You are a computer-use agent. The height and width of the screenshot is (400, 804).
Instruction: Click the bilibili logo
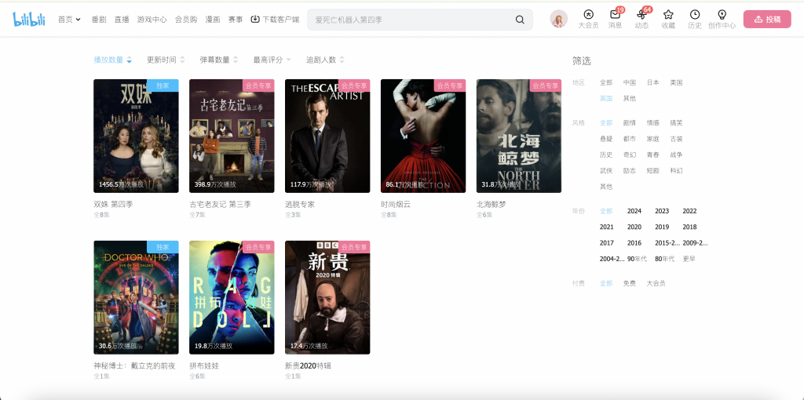click(x=29, y=20)
